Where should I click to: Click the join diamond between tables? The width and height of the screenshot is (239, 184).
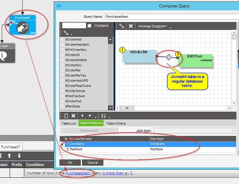tap(168, 57)
